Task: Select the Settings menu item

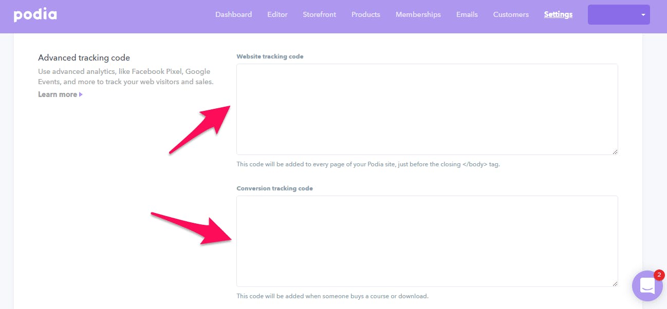Action: (x=558, y=14)
